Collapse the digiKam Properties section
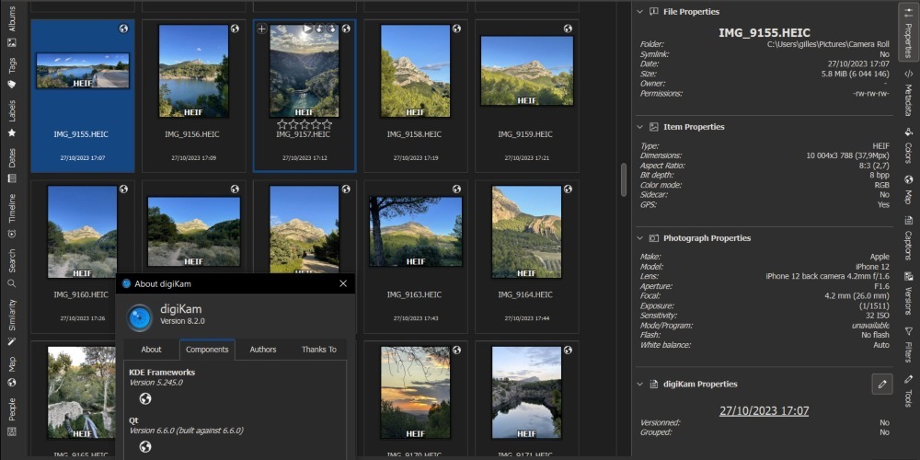The height and width of the screenshot is (460, 920). click(640, 385)
